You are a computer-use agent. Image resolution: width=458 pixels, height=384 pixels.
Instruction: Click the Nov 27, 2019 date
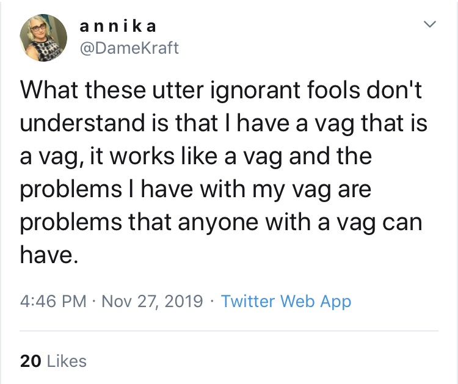[151, 301]
